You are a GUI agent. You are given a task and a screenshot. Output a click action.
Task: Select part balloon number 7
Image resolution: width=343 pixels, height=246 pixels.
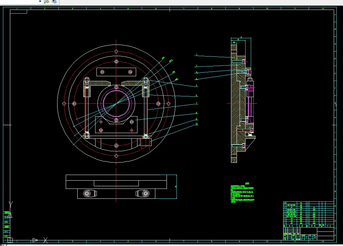[197, 103]
